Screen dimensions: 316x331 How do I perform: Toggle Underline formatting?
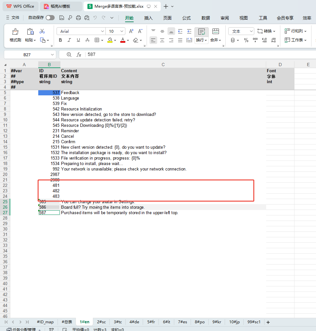[x=78, y=40]
